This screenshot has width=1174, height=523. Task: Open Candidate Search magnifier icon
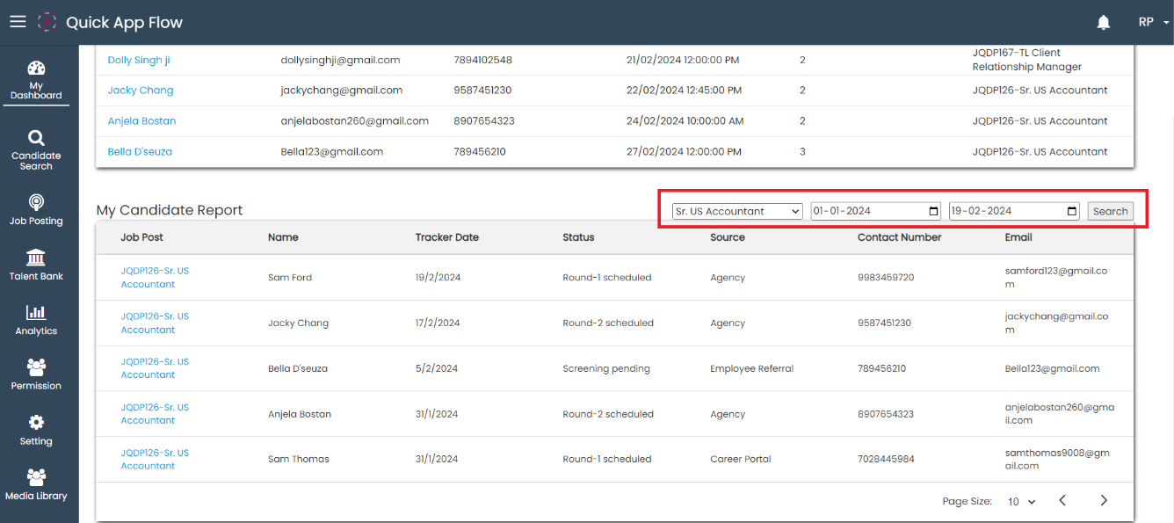[36, 138]
